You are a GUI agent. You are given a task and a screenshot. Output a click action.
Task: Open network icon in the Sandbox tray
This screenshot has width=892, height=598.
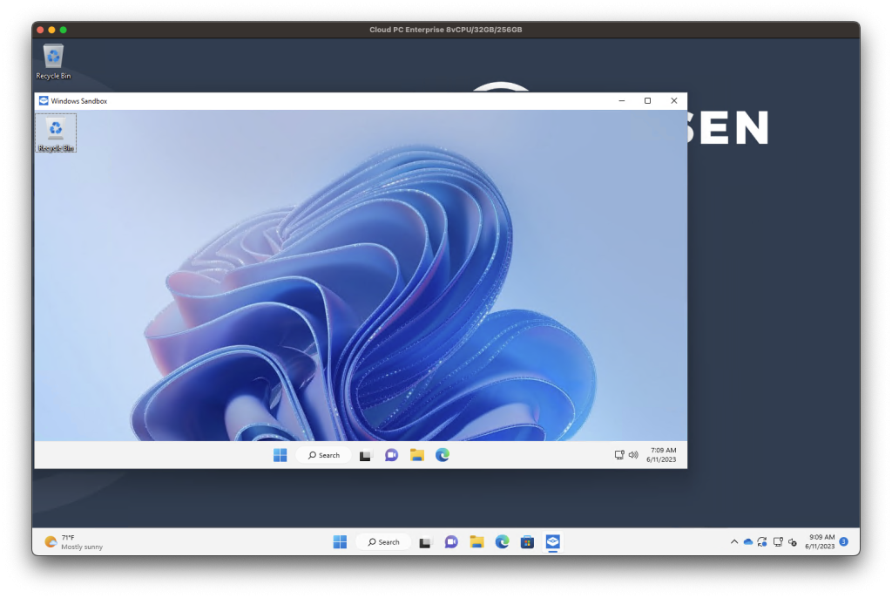[619, 455]
